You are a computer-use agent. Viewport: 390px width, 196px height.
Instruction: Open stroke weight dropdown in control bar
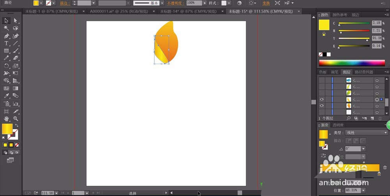click(x=94, y=3)
